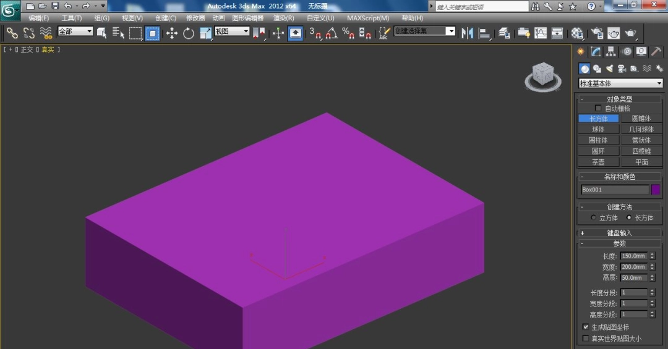Click Edit Named Selection Sets icon

(x=384, y=33)
